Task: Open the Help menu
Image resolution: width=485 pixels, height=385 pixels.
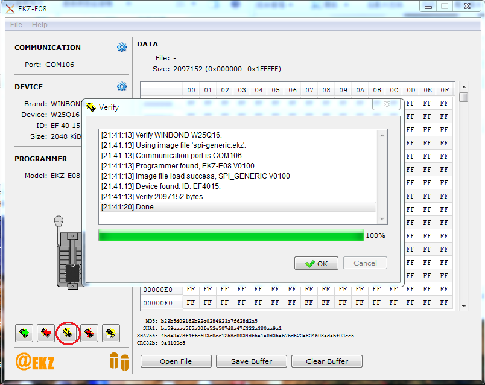Action: pyautogui.click(x=40, y=25)
